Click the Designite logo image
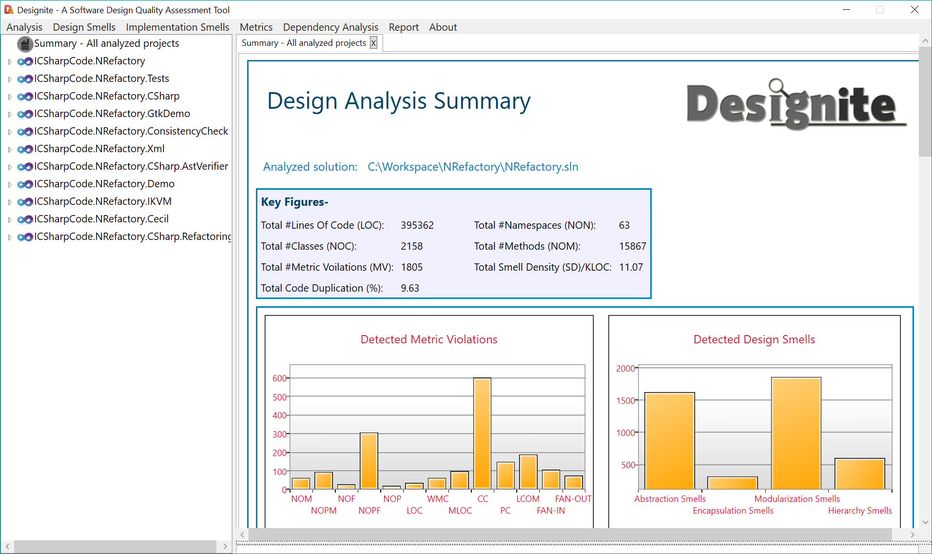The width and height of the screenshot is (932, 554). [796, 104]
